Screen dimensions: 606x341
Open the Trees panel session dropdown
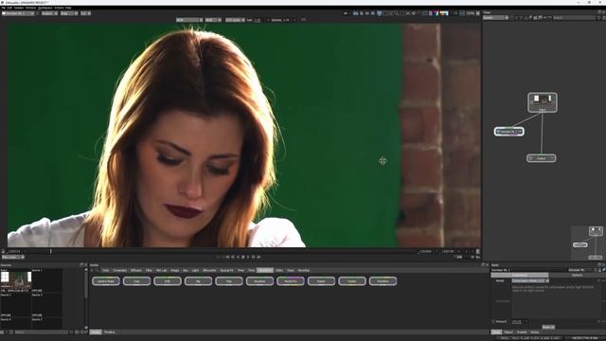pyautogui.click(x=495, y=18)
